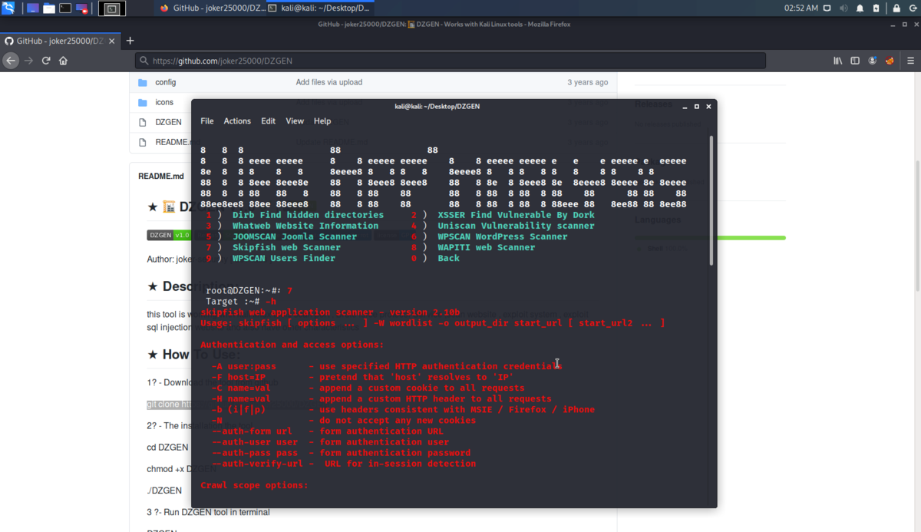Open Firefox hamburger application menu
921x532 pixels.
tap(909, 61)
